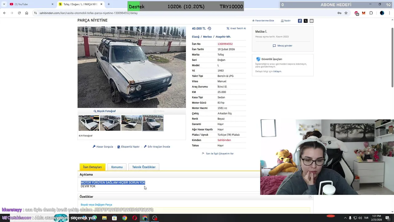Click Hasar Sorgula damage query
The height and width of the screenshot is (222, 394).
coord(103,146)
